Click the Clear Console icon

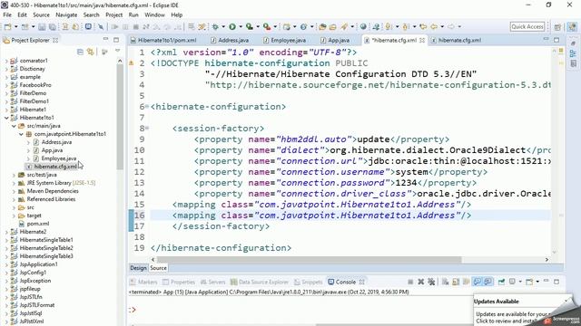click(x=445, y=282)
